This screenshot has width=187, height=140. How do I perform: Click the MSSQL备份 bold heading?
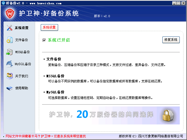click(55, 76)
